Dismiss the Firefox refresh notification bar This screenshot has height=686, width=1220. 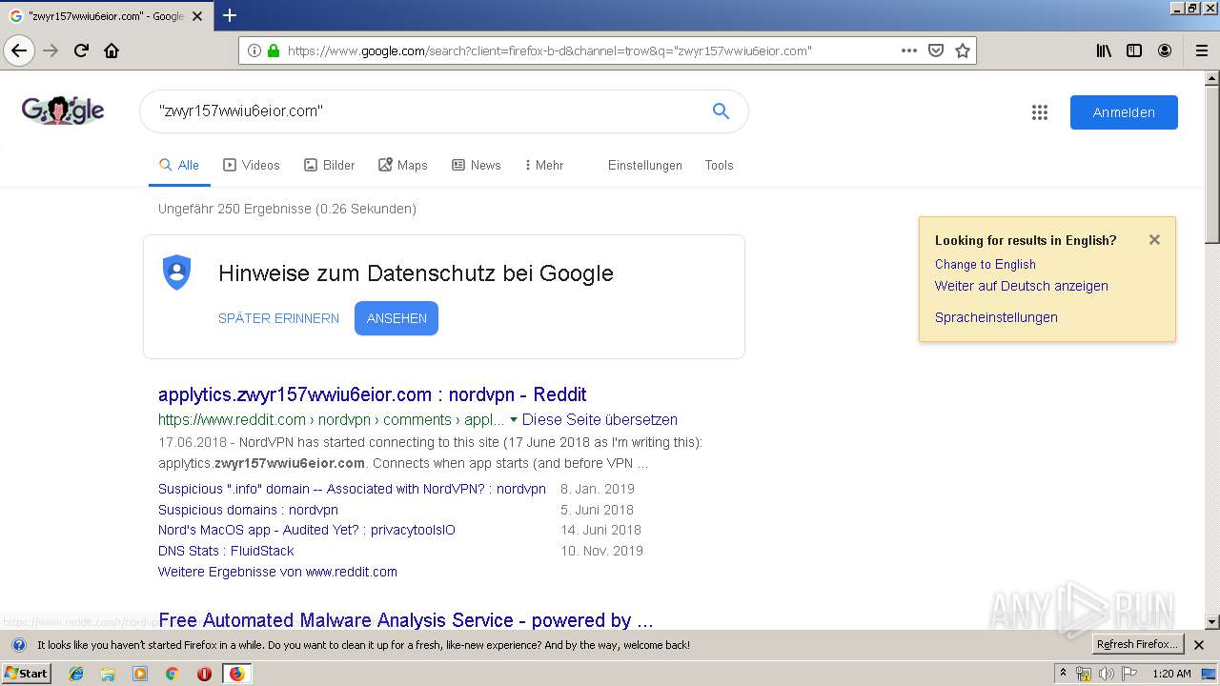coord(1199,645)
